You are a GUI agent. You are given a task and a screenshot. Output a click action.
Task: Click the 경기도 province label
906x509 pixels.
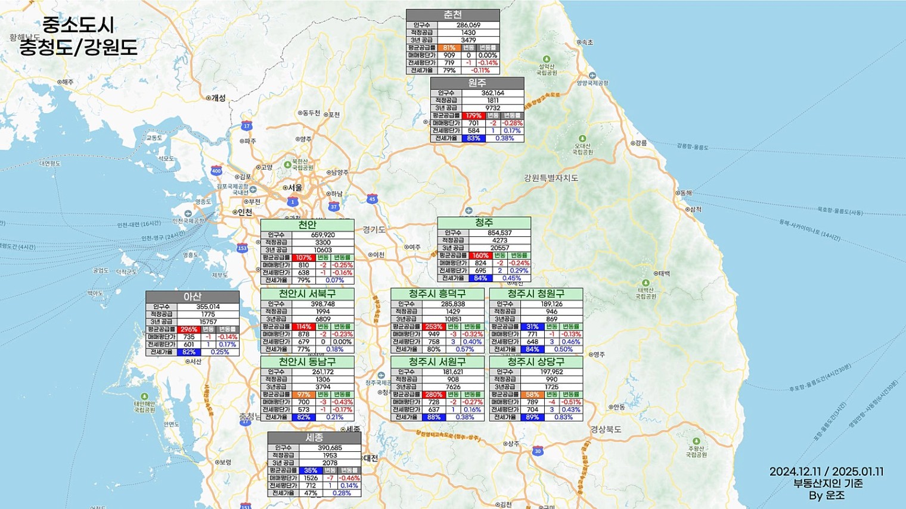pos(374,229)
